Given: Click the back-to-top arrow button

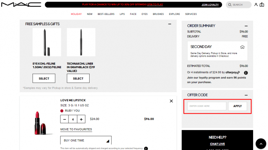Looking at the screenshot, I should coord(261,144).
